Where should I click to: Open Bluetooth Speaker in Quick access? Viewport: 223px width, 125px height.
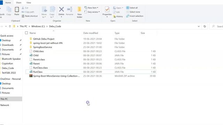coord(11,59)
